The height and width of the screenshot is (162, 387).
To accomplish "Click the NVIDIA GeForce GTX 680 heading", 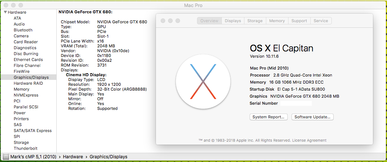I will point(86,12).
